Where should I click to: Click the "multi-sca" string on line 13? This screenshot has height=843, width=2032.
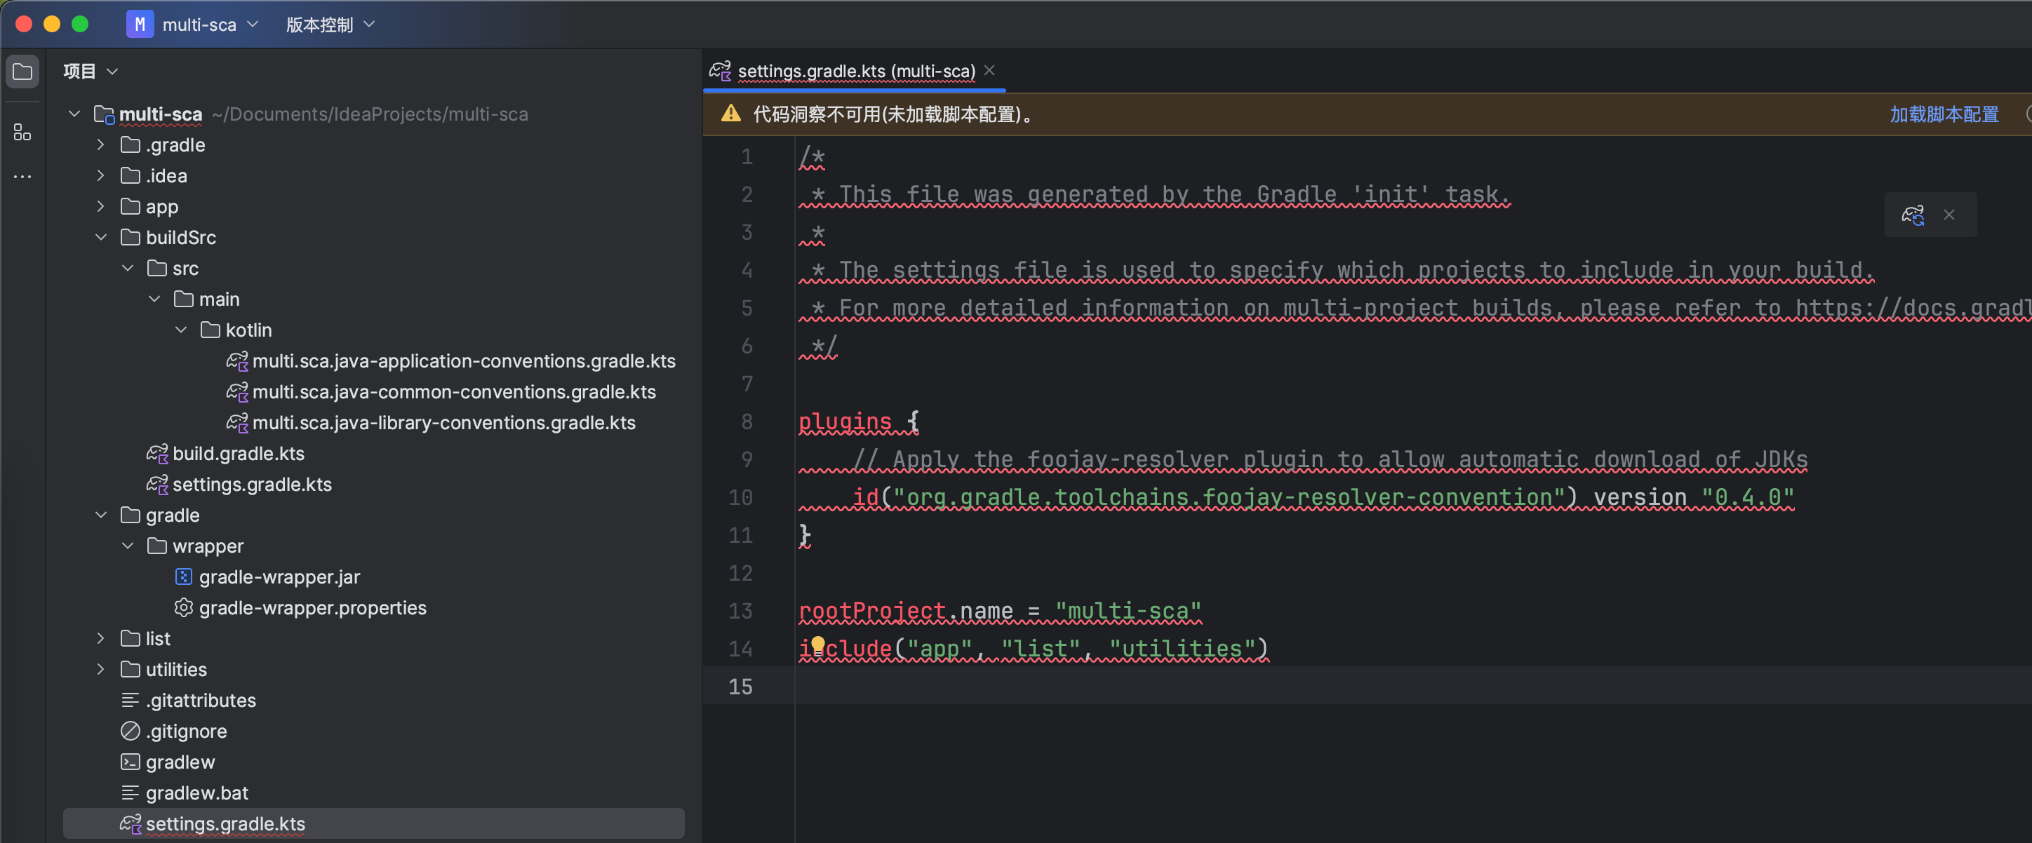[1128, 611]
